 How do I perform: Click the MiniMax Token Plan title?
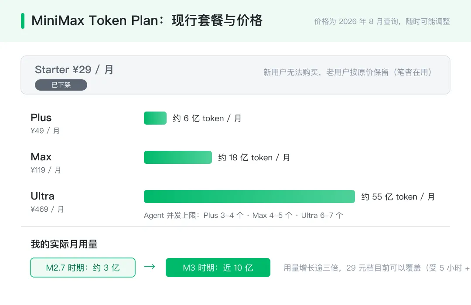pos(147,21)
